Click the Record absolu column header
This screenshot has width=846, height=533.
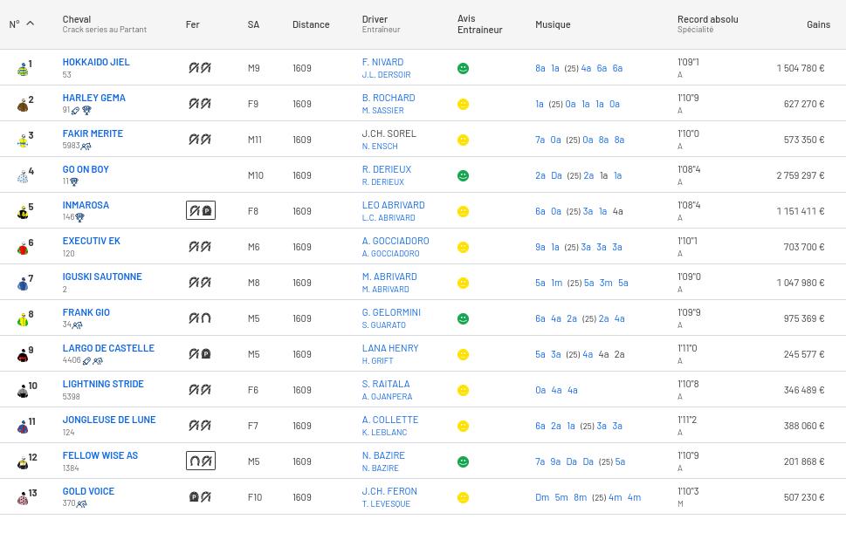pyautogui.click(x=707, y=19)
